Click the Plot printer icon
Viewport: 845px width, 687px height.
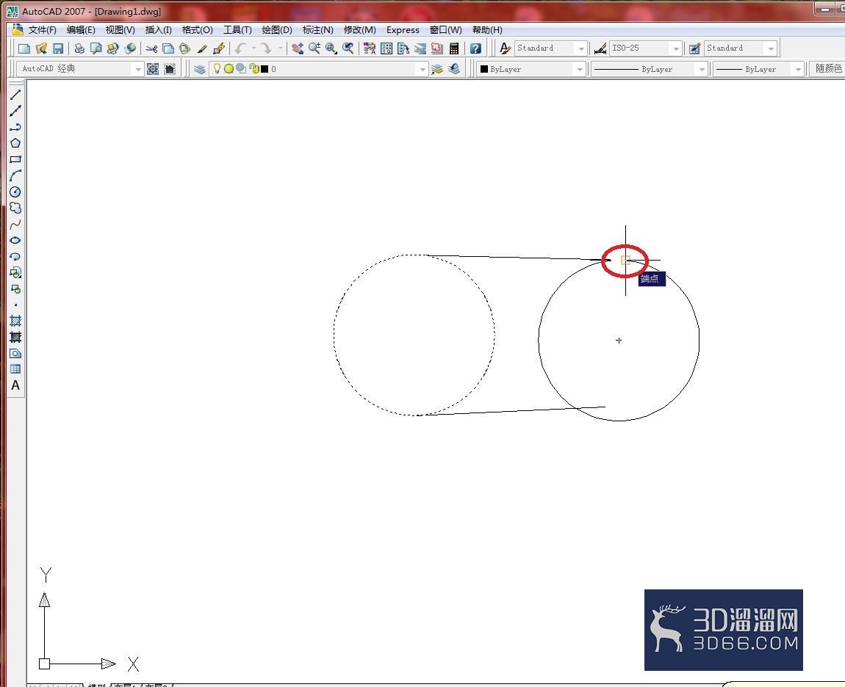[x=79, y=48]
